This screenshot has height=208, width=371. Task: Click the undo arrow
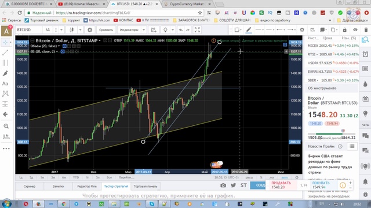coord(181,30)
